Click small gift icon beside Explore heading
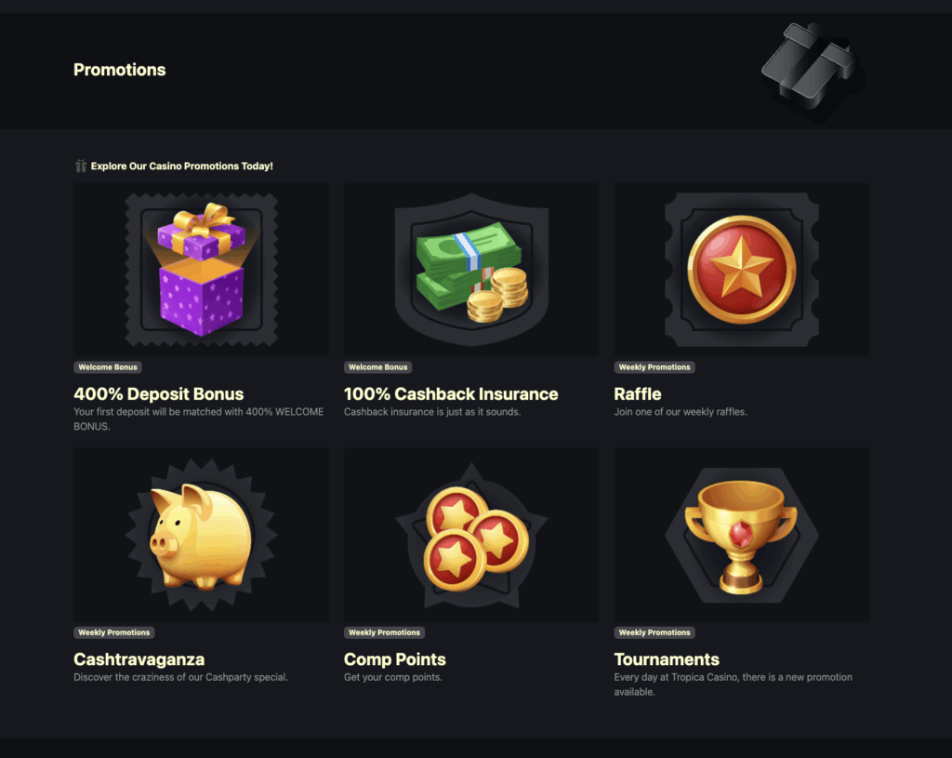The width and height of the screenshot is (952, 758). click(80, 166)
